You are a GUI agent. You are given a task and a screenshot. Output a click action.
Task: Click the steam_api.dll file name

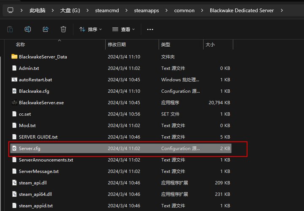pos(33,183)
